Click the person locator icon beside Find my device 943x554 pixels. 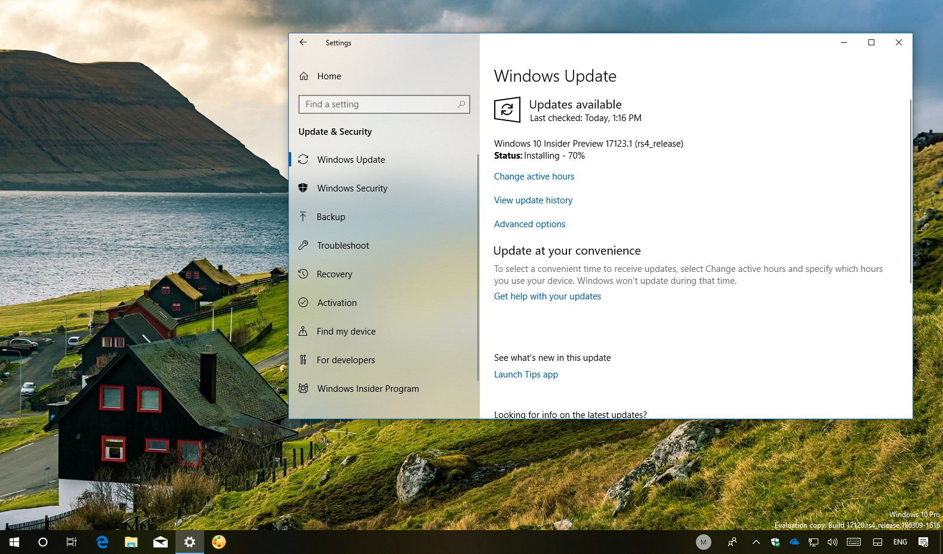coord(303,331)
